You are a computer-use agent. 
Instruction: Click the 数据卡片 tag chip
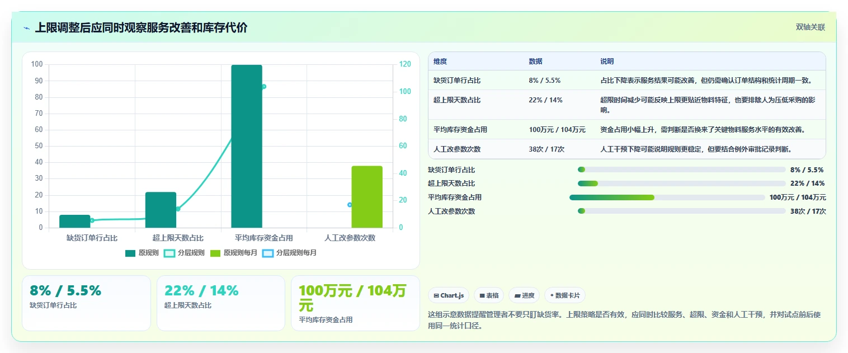565,295
